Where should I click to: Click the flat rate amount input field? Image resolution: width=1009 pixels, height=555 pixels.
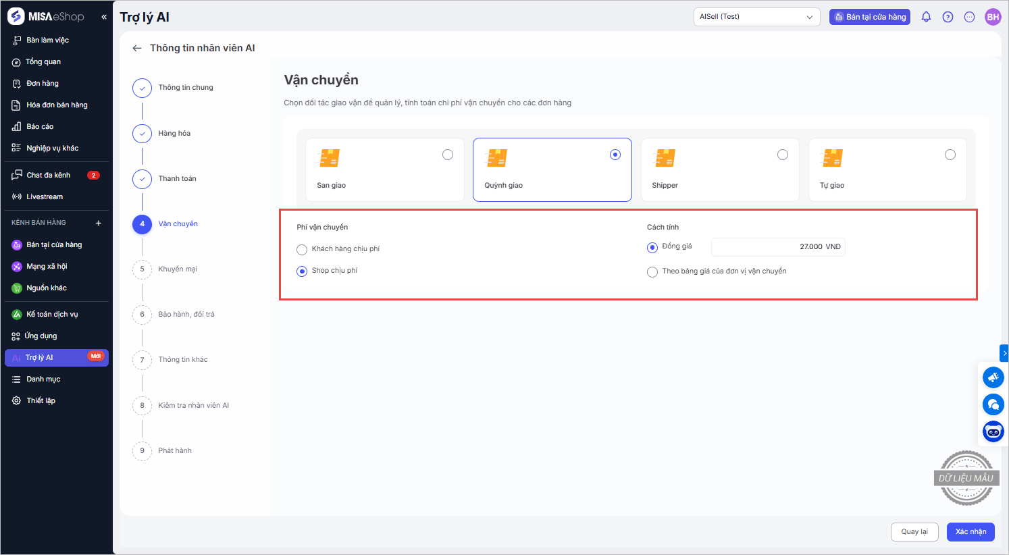point(777,247)
